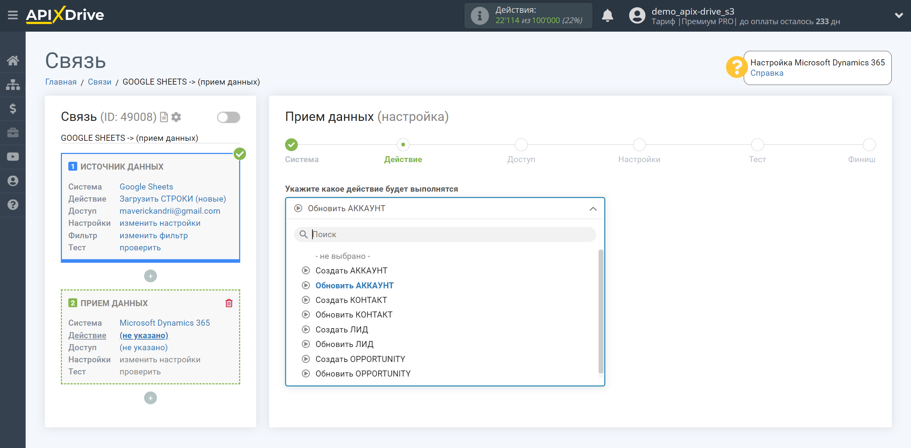Screen dimensions: 911x448
Task: Select Создать АККАУНТ option
Action: [x=351, y=271]
